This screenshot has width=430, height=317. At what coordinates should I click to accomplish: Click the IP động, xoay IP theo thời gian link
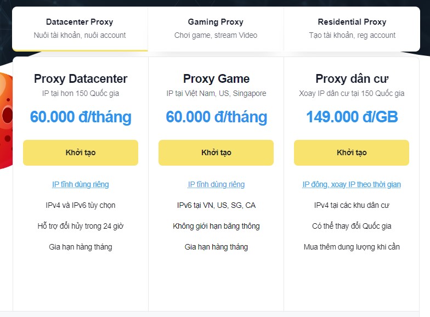point(352,184)
